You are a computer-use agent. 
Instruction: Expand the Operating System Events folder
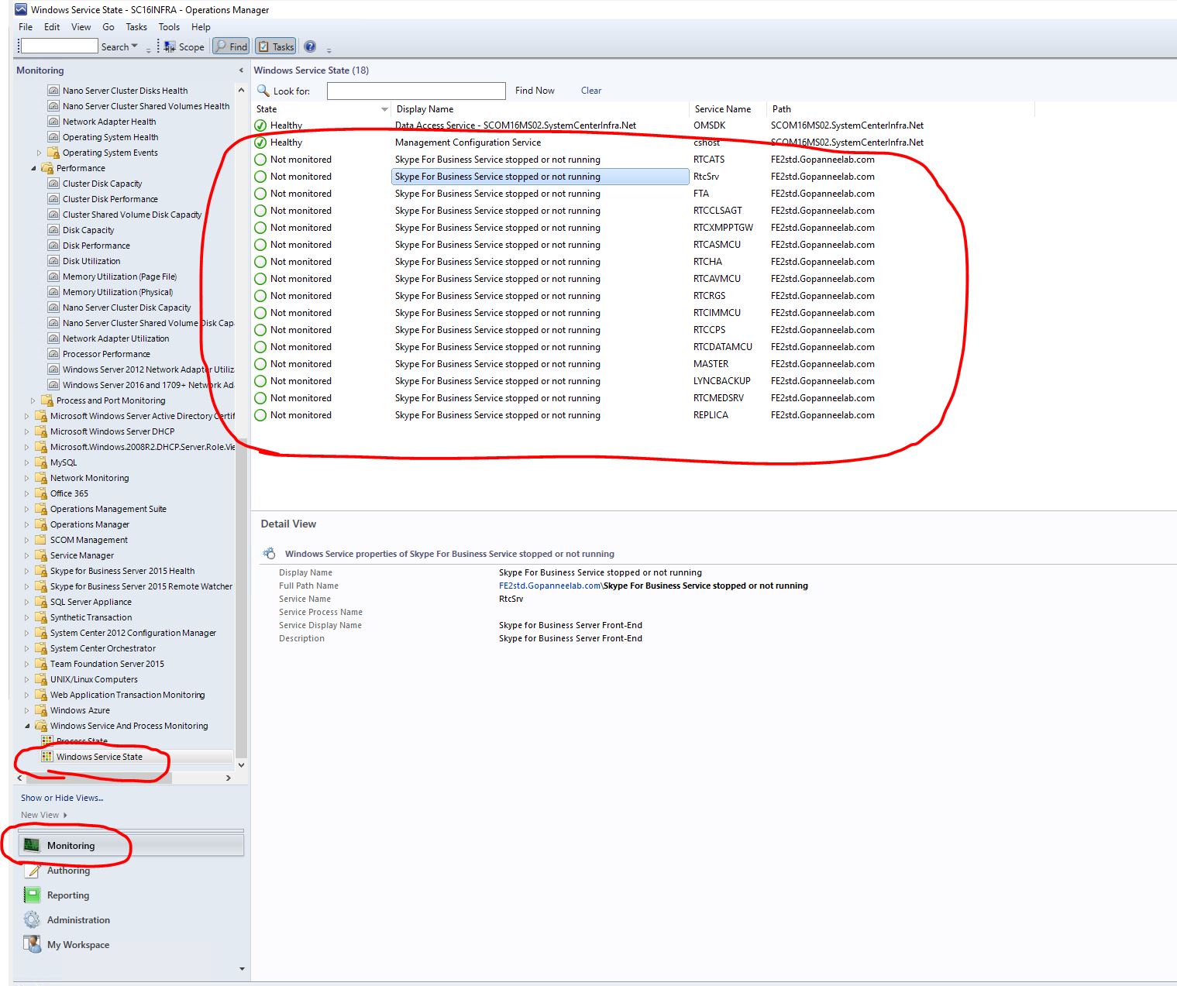[40, 153]
